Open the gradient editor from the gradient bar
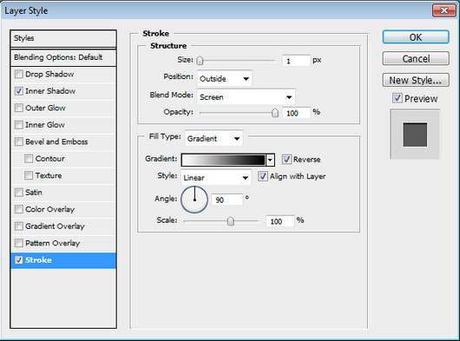Screen dimensions: 460x341 pos(224,161)
